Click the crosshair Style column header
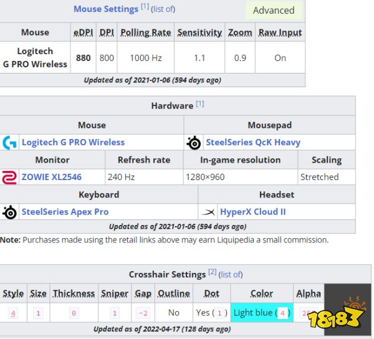374x339 pixels. 13,294
